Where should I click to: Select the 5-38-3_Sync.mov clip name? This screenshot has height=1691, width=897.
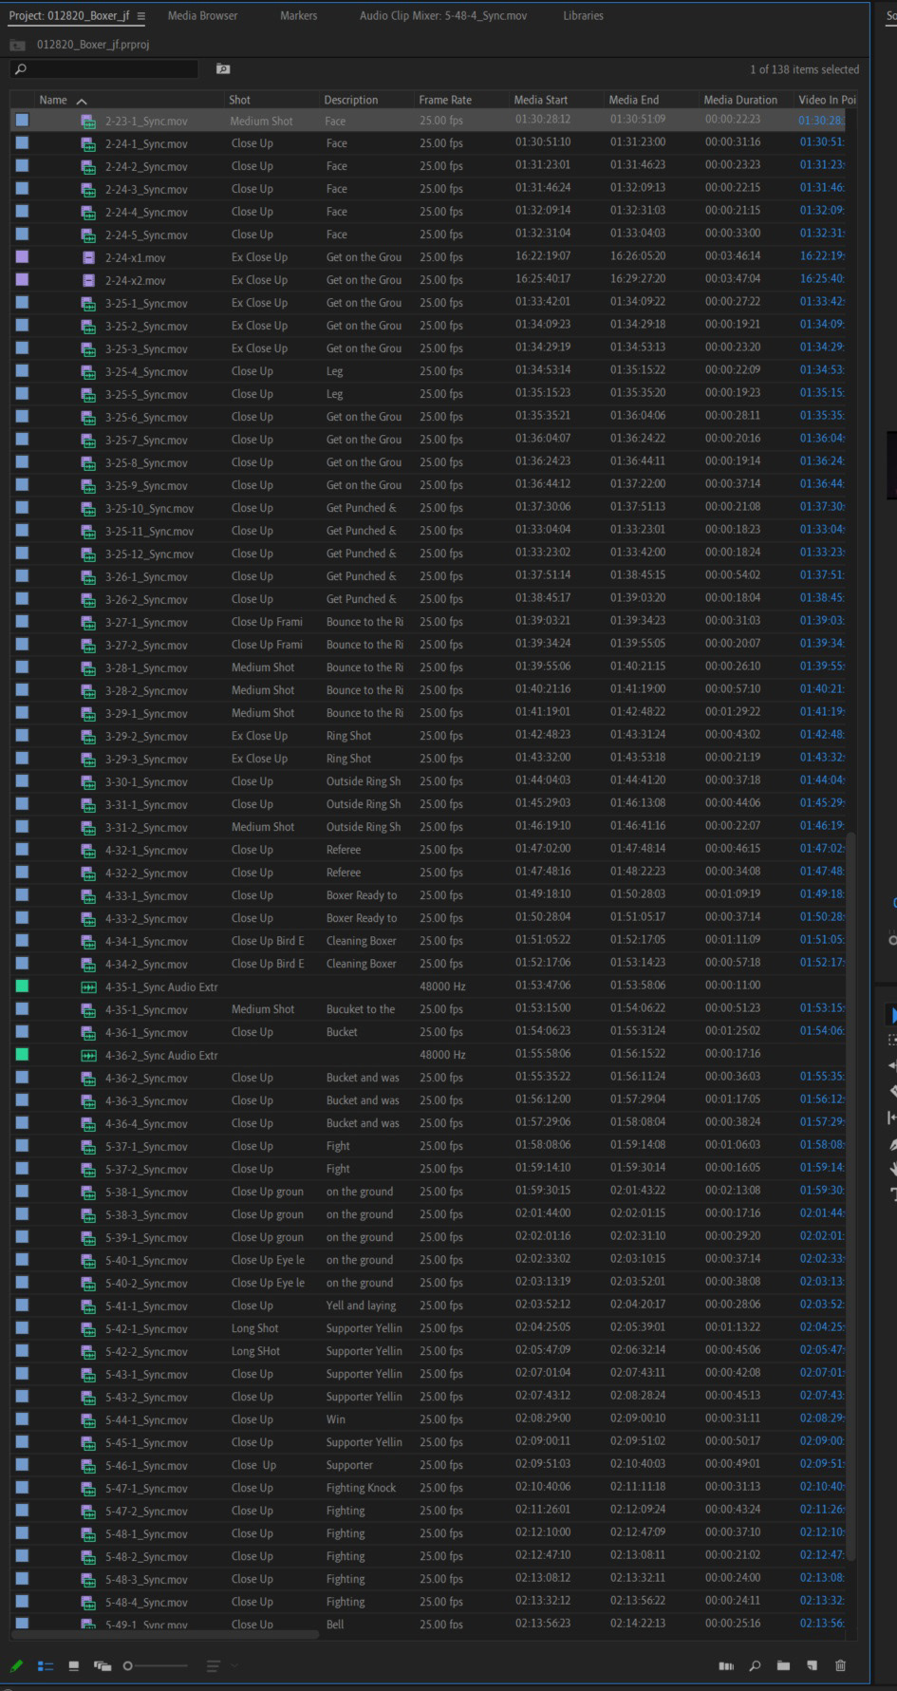click(146, 1215)
